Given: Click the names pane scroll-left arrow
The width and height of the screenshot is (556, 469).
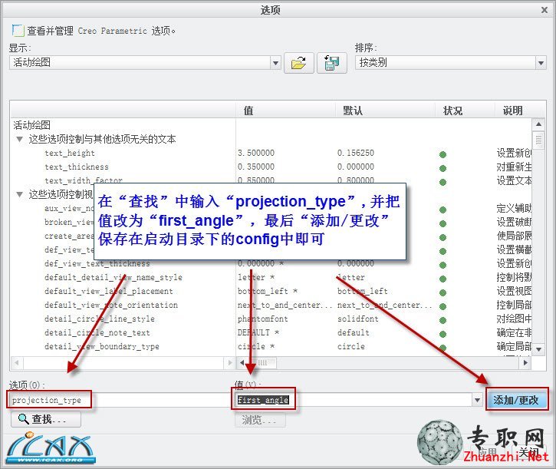Looking at the screenshot, I should click(17, 363).
